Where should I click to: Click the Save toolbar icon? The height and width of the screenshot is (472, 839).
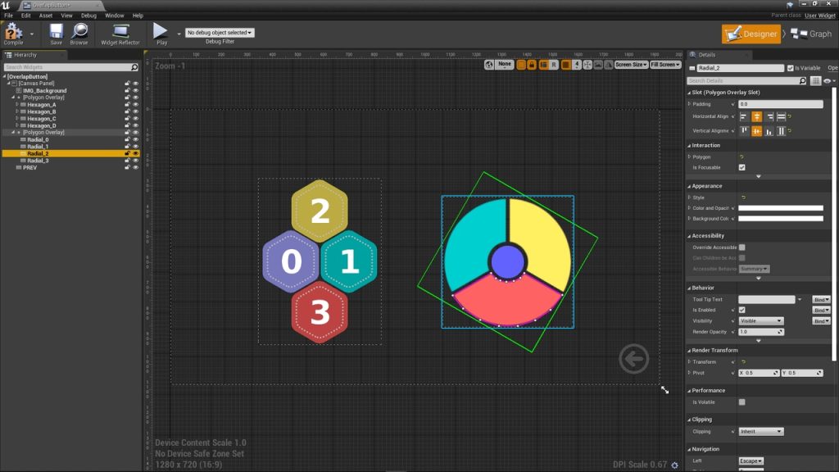coord(56,33)
